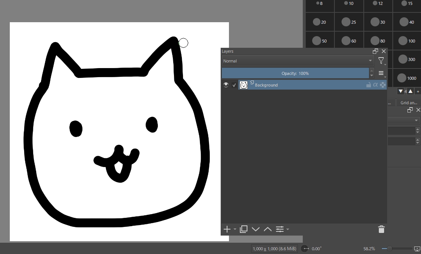Viewport: 421px width, 254px height.
Task: Hide the Background layer eye icon
Action: click(226, 85)
